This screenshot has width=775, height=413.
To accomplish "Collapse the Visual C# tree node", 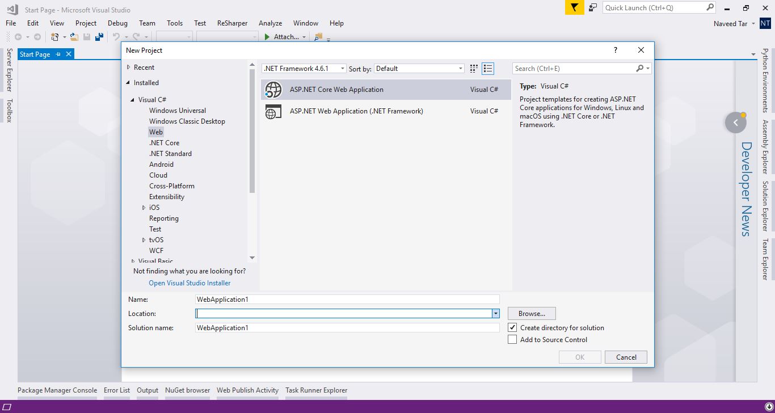I will pyautogui.click(x=133, y=100).
